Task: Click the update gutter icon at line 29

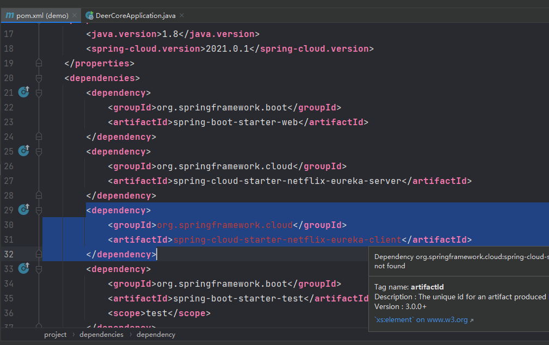Action: pyautogui.click(x=23, y=209)
